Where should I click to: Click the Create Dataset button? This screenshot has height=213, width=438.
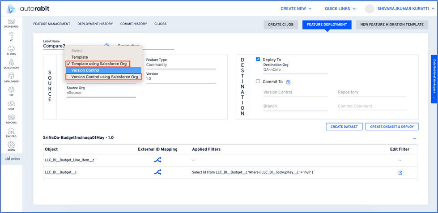[344, 127]
